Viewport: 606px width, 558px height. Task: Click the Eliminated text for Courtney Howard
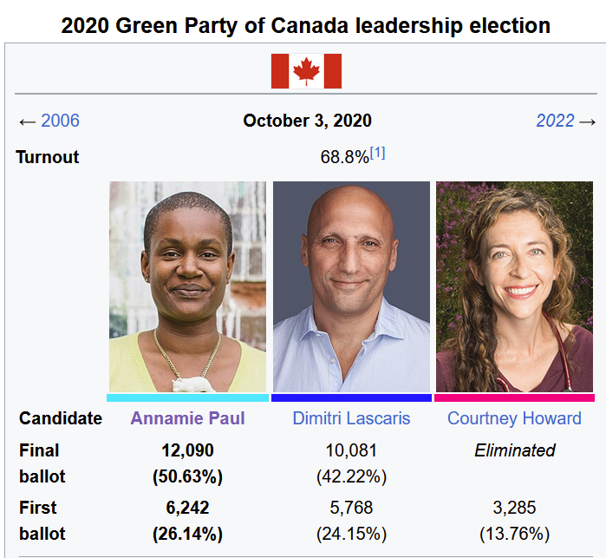coord(514,450)
